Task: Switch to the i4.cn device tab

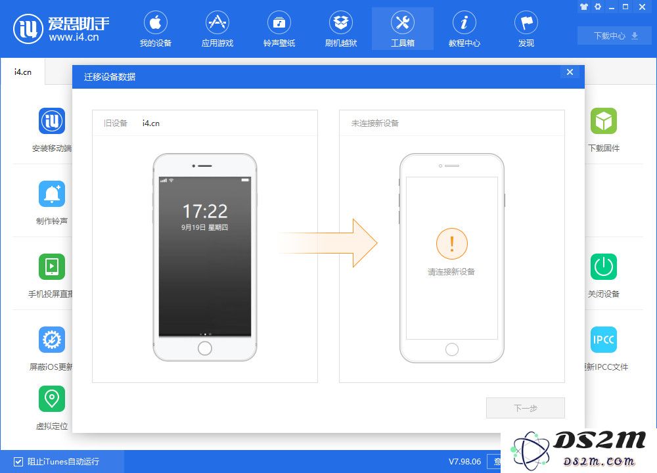Action: tap(22, 72)
